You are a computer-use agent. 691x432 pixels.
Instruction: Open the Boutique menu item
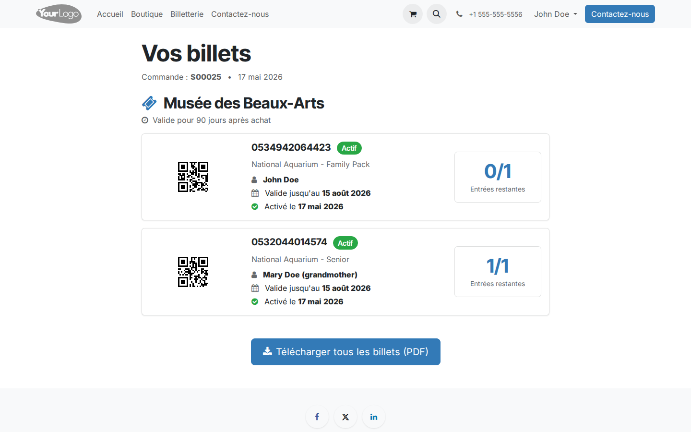[x=147, y=14]
